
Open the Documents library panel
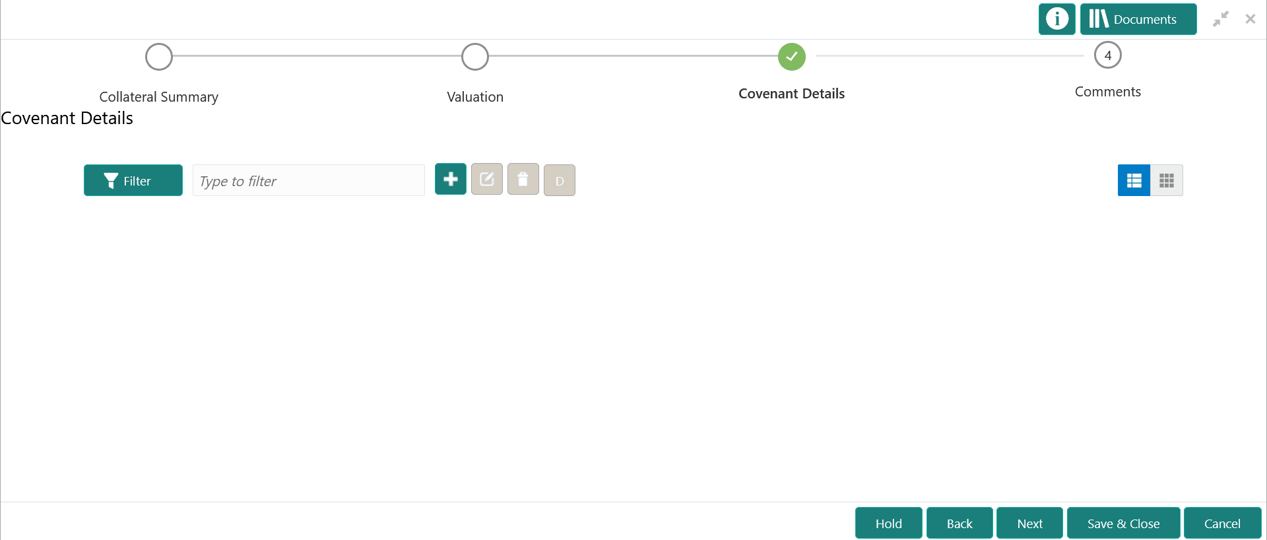[x=1138, y=19]
